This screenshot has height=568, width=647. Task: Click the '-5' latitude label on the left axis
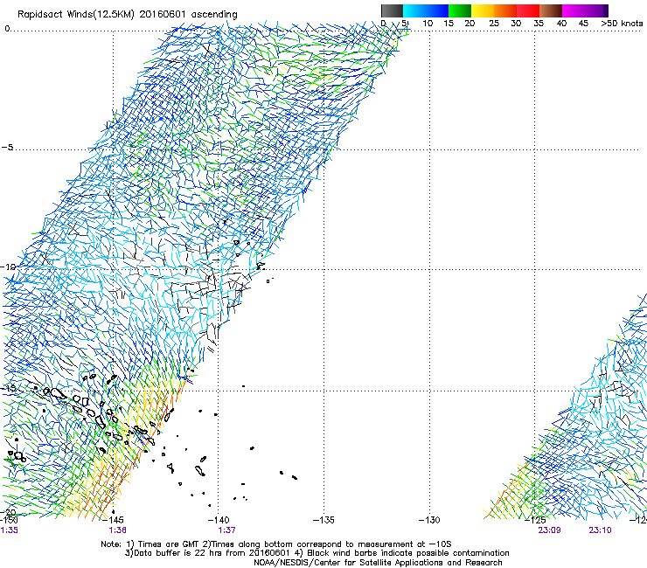7,148
